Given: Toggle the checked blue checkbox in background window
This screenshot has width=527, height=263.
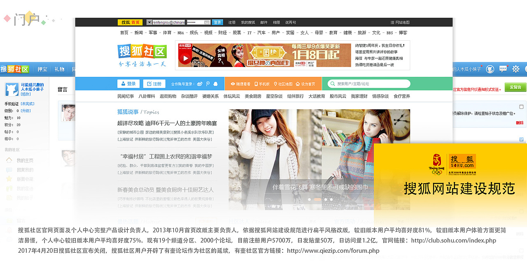Looking at the screenshot, I should pyautogui.click(x=522, y=139).
